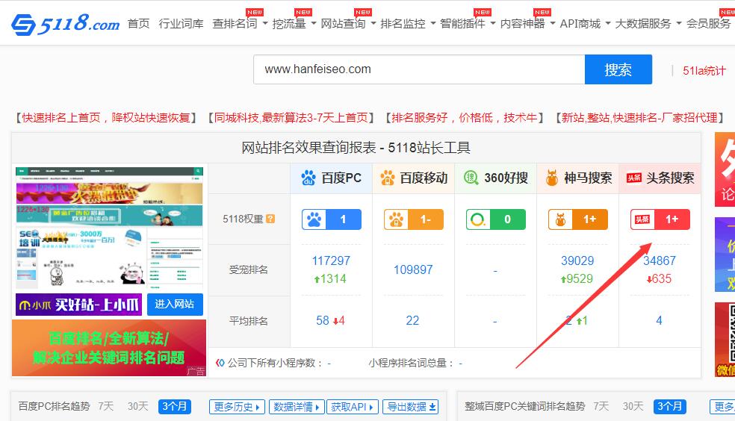Expand the 查排名词 dropdown arrow

265,23
